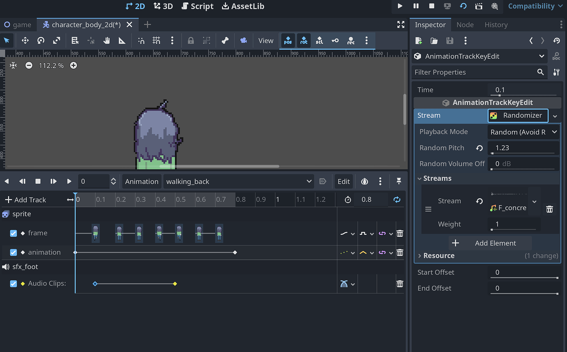Open the AnimationTrackKeyEdit object dropdown

pos(479,56)
